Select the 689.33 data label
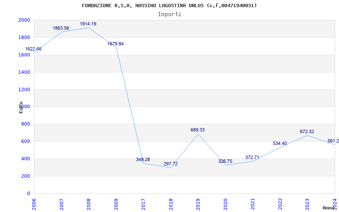Screen dimensions: 339x212 pyautogui.click(x=197, y=130)
